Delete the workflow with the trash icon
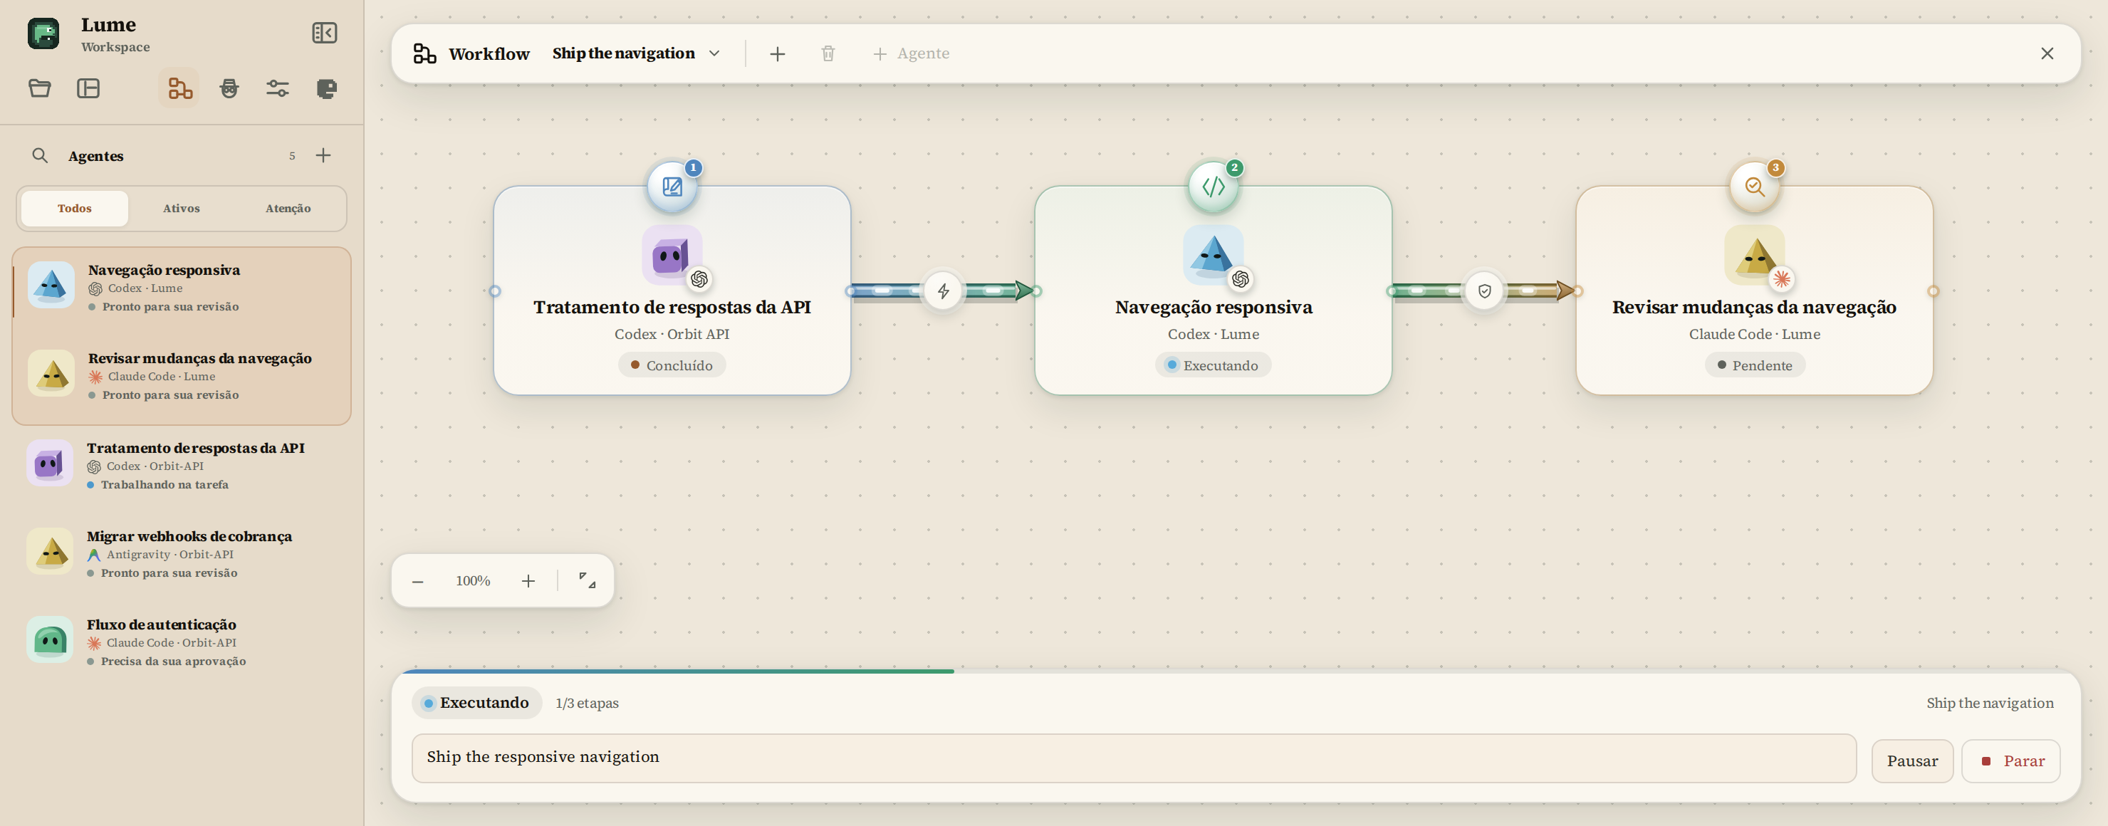 [x=828, y=54]
